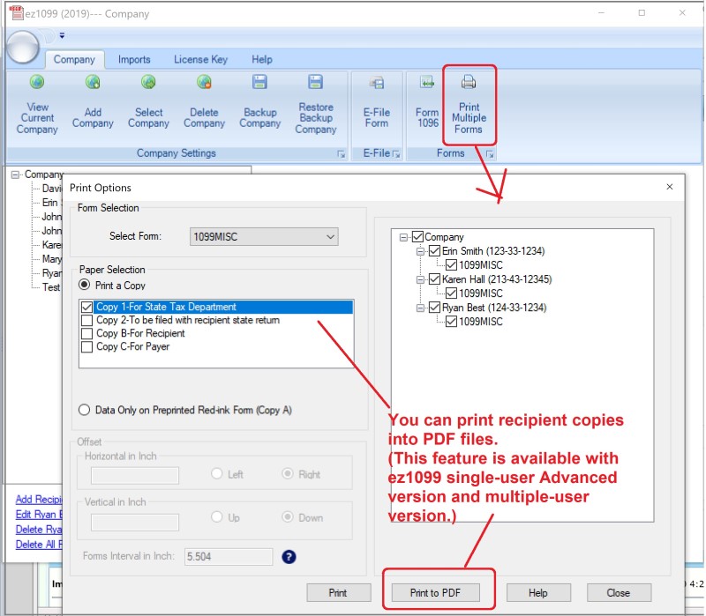The image size is (706, 616).
Task: Click the Backup Company icon
Action: tap(259, 84)
